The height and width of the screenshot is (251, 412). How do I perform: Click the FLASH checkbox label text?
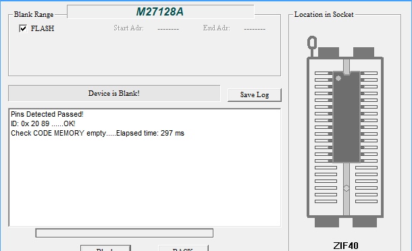point(43,28)
